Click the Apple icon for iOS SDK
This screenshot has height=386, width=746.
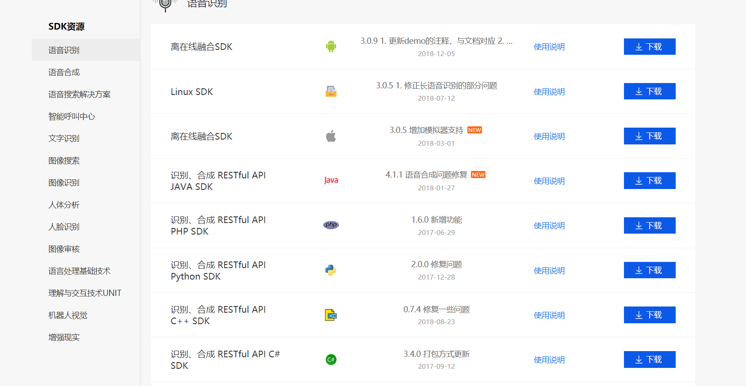(x=331, y=136)
